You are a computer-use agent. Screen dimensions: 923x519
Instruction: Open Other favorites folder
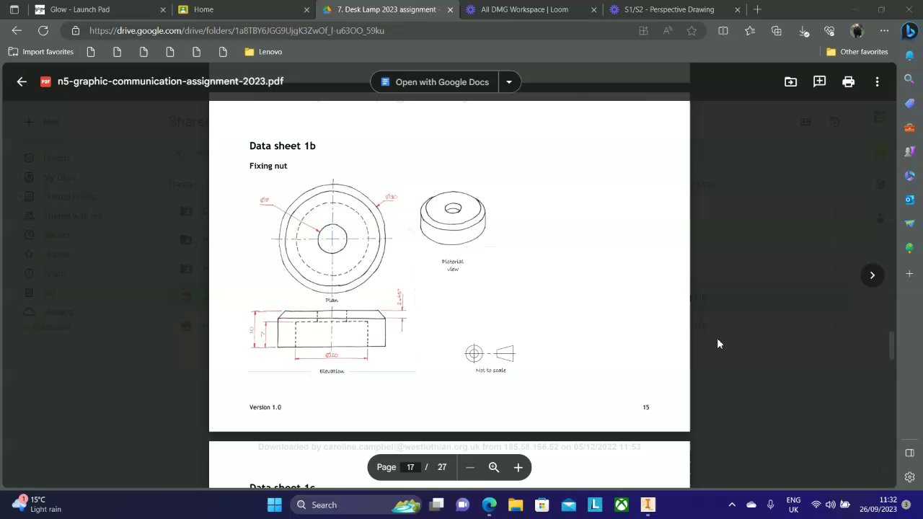(x=857, y=52)
